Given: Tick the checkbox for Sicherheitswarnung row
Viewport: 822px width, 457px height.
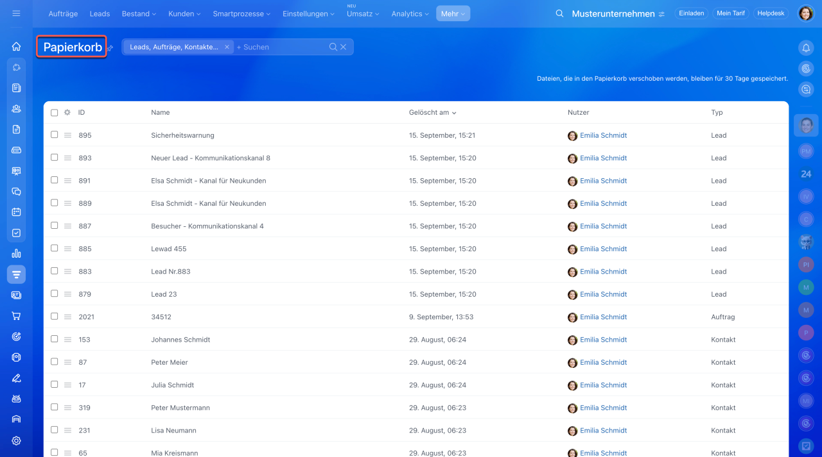Looking at the screenshot, I should [x=55, y=135].
